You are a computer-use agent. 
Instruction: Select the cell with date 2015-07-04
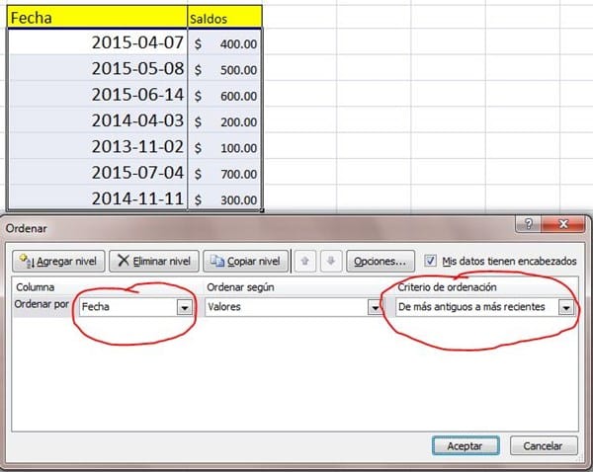97,173
